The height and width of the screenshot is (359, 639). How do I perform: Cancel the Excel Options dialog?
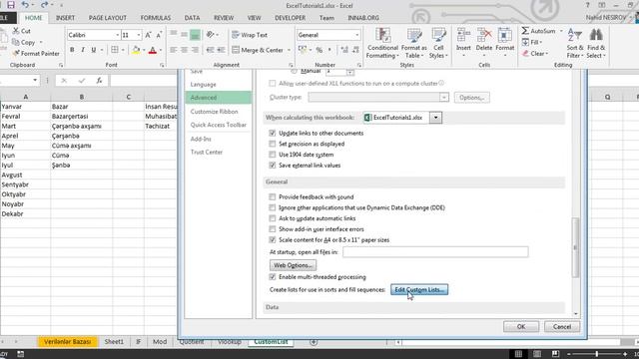click(x=561, y=327)
